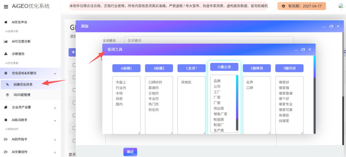
Task: Close the 添加 dialog
Action: point(338,26)
